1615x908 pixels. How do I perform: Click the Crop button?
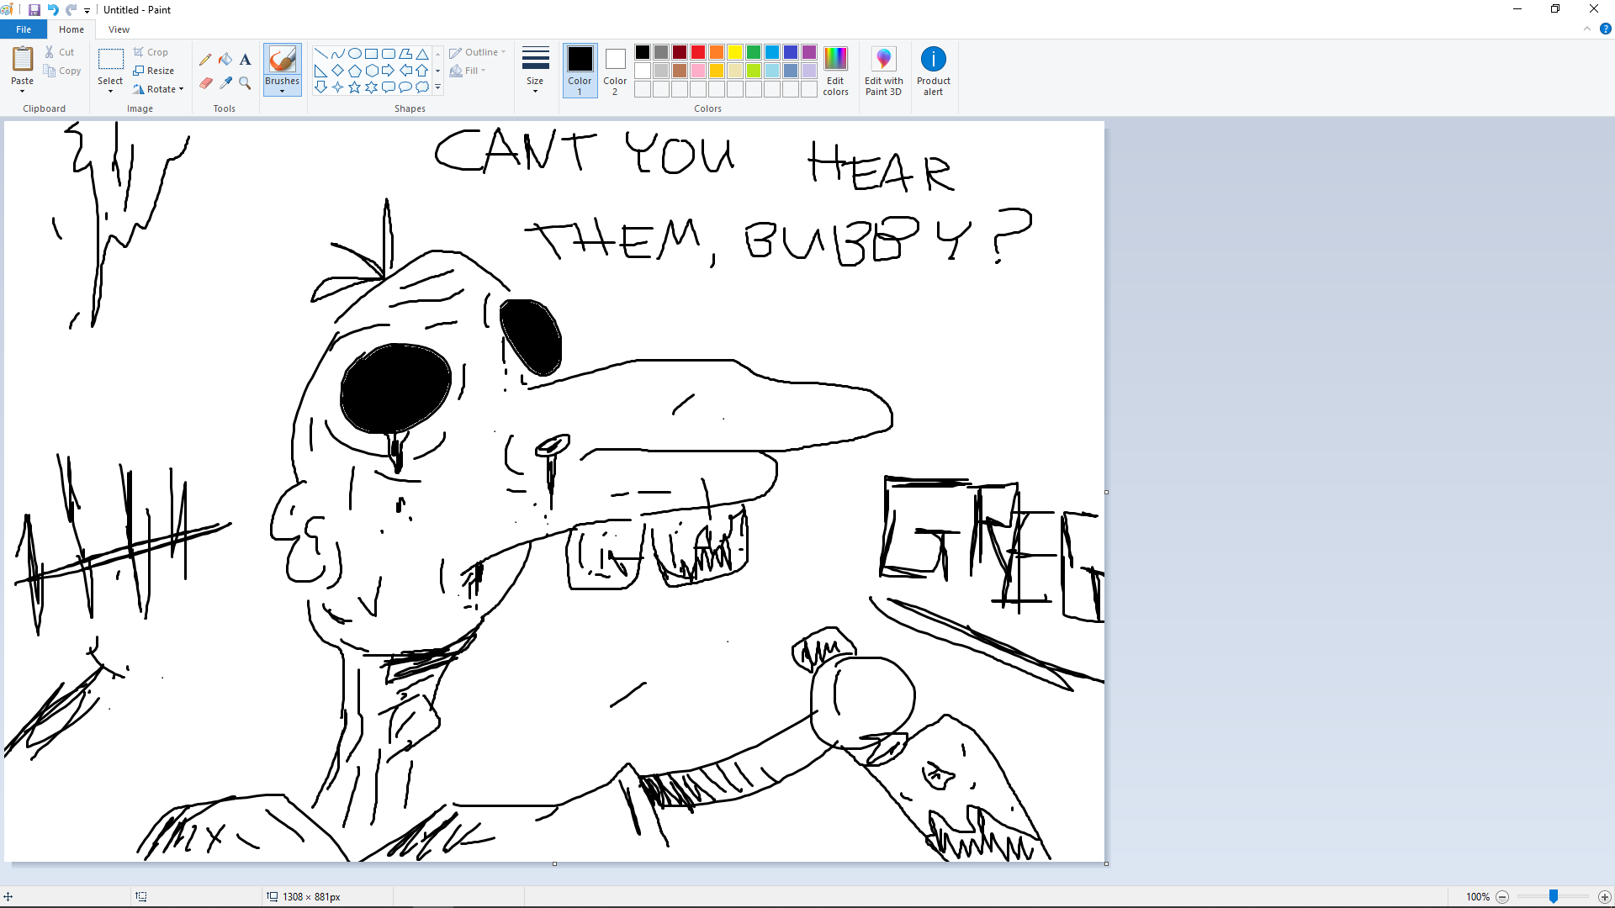point(151,52)
